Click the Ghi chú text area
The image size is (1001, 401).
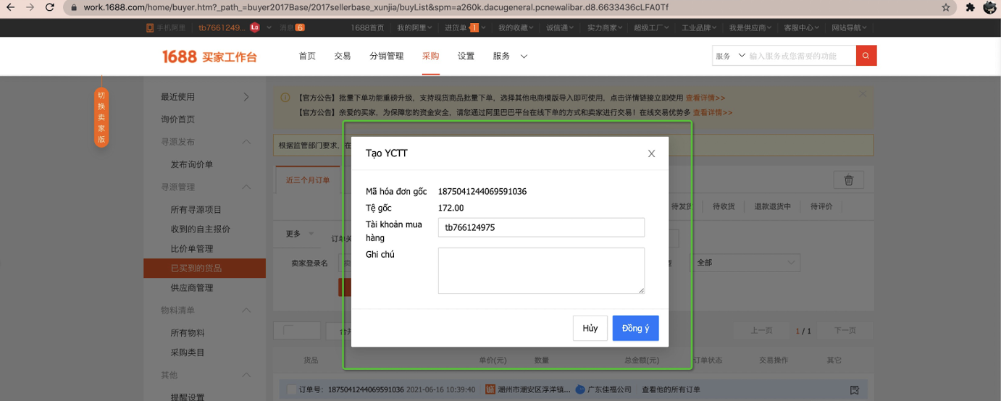click(x=541, y=271)
